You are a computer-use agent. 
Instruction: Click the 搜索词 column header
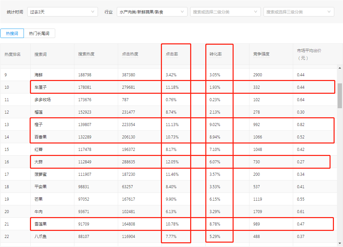[40, 54]
